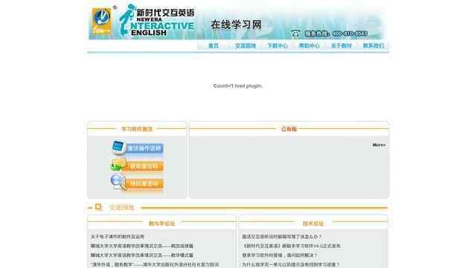The width and height of the screenshot is (476, 268).
Task: Open the 首页 home nav item
Action: pyautogui.click(x=213, y=45)
